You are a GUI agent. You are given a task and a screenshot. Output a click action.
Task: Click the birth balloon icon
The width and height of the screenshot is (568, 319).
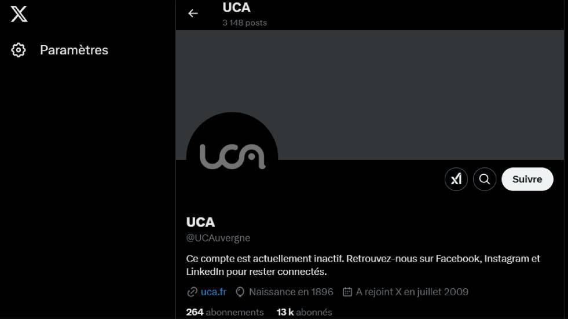240,292
